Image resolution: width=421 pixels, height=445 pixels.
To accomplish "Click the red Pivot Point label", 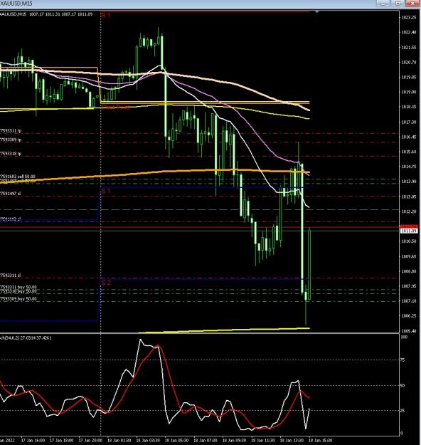I will (116, 108).
